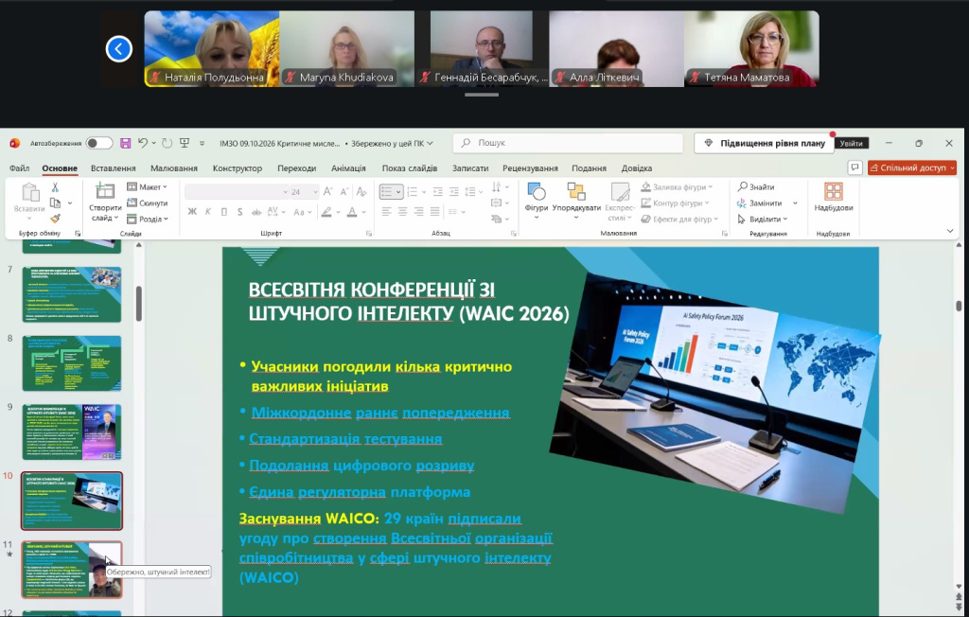The height and width of the screenshot is (617, 969).
Task: Select the Format Painter brush icon
Action: tap(55, 219)
